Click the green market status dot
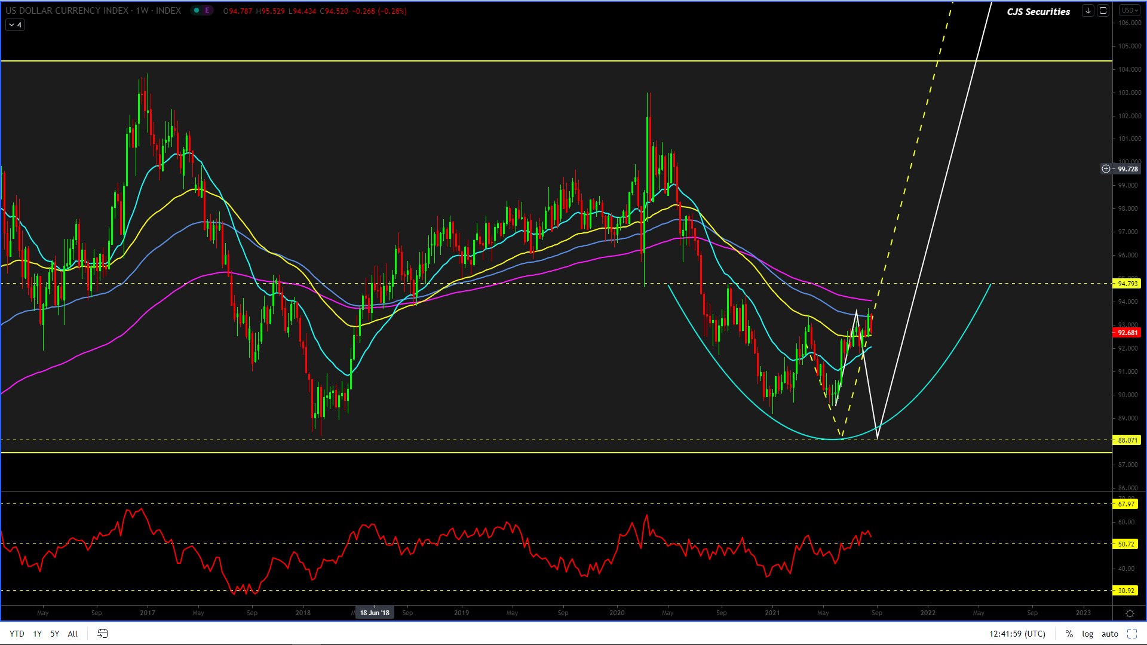This screenshot has height=645, width=1147. tap(197, 11)
